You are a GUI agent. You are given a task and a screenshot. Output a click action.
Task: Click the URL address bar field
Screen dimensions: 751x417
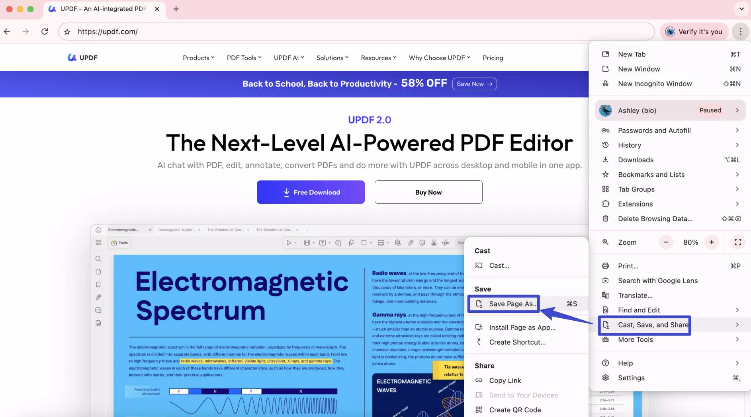[x=358, y=32]
